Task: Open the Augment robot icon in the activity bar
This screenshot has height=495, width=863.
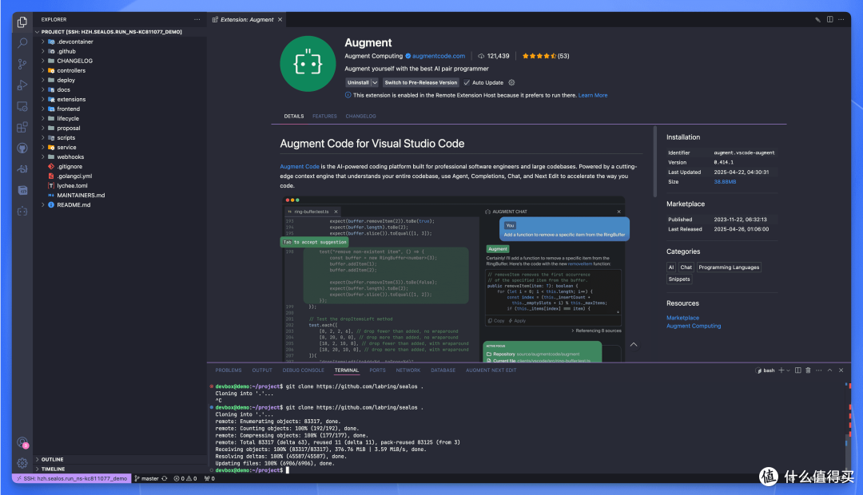Action: (22, 212)
